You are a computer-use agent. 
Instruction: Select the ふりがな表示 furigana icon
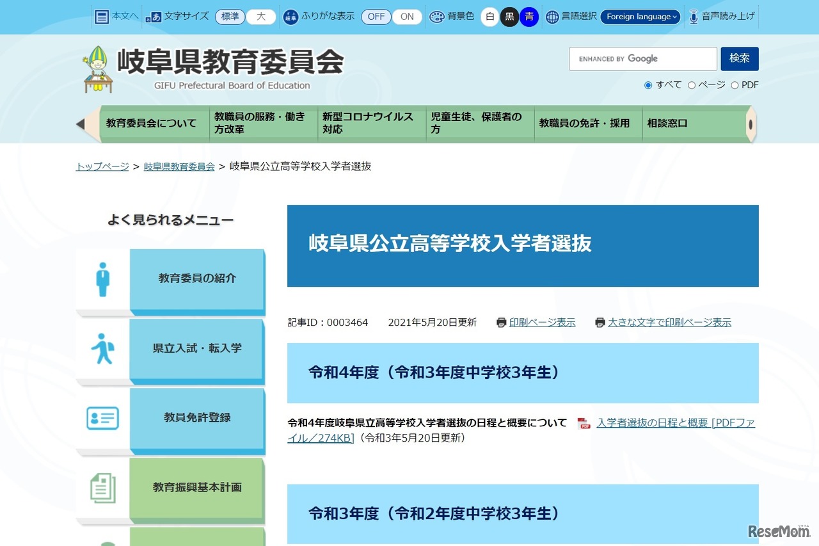290,16
